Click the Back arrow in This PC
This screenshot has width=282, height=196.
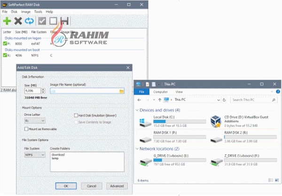[x=139, y=100]
